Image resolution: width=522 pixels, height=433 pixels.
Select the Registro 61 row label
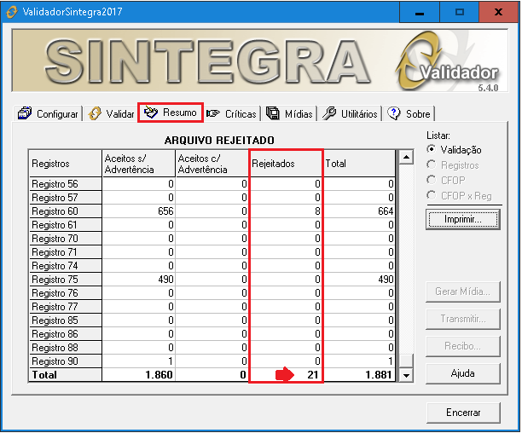[x=65, y=225]
